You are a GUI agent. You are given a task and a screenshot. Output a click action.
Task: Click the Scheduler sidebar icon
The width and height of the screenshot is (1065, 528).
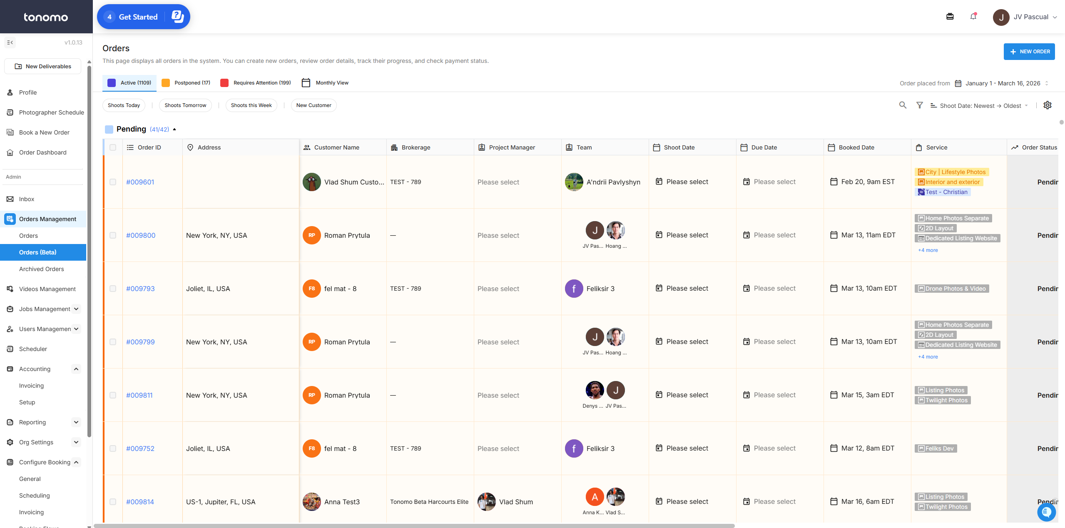coord(10,349)
